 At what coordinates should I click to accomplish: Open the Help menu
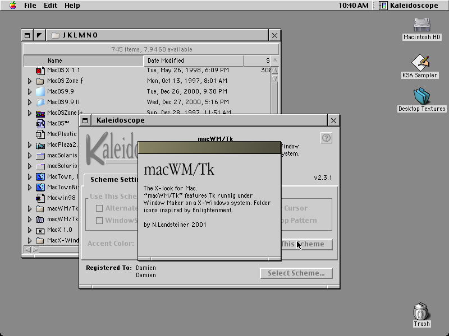click(72, 6)
